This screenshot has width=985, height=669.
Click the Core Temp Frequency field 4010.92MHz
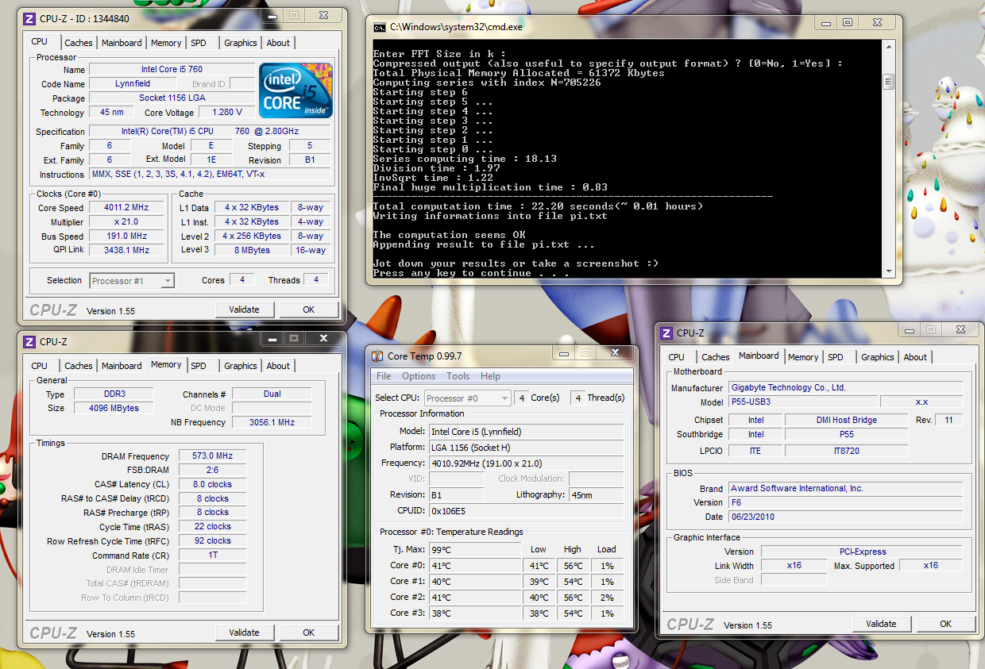[x=526, y=463]
